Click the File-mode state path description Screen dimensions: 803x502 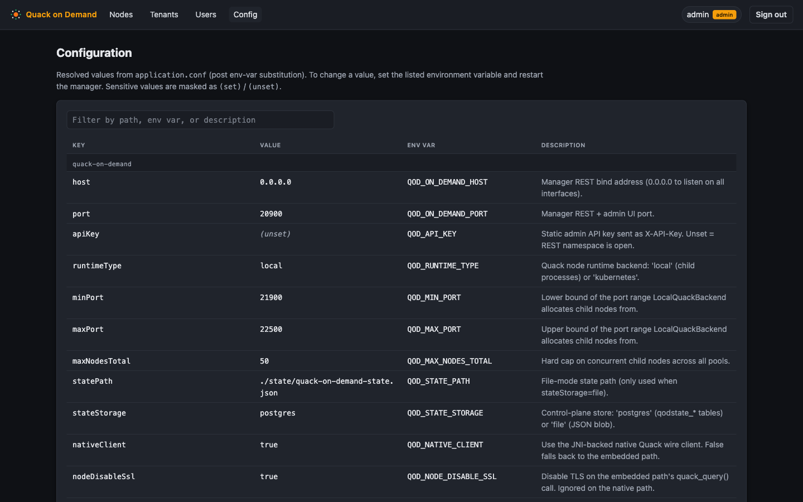coord(609,387)
